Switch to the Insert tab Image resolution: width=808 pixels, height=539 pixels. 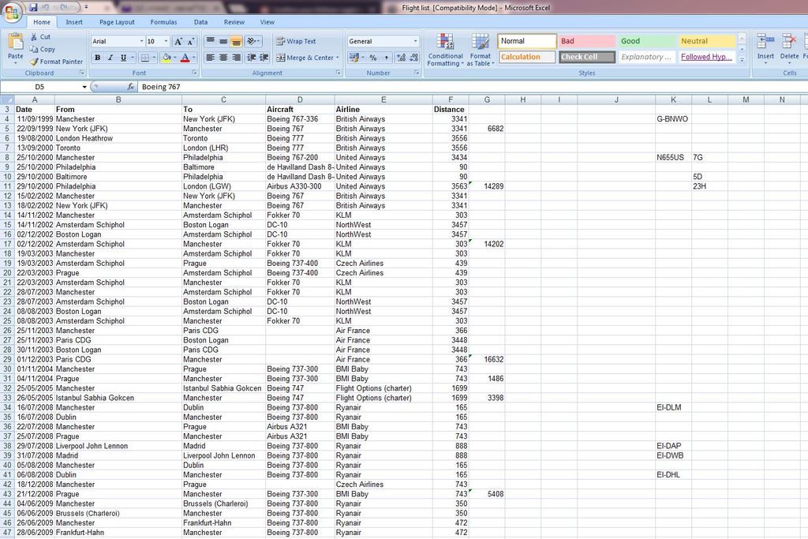73,22
